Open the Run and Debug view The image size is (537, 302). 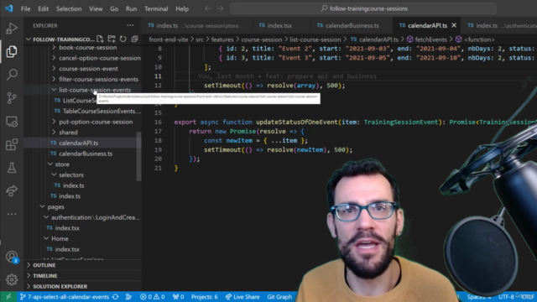coord(11,29)
